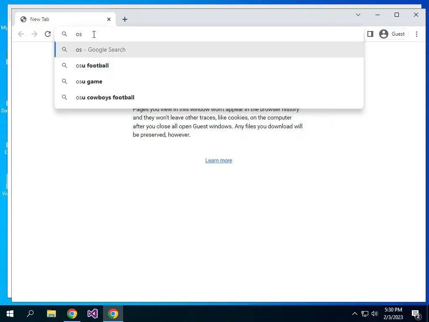The image size is (429, 322).
Task: Show hidden system tray icons
Action: click(x=354, y=314)
